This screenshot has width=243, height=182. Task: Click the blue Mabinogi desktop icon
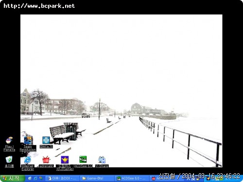(46, 142)
